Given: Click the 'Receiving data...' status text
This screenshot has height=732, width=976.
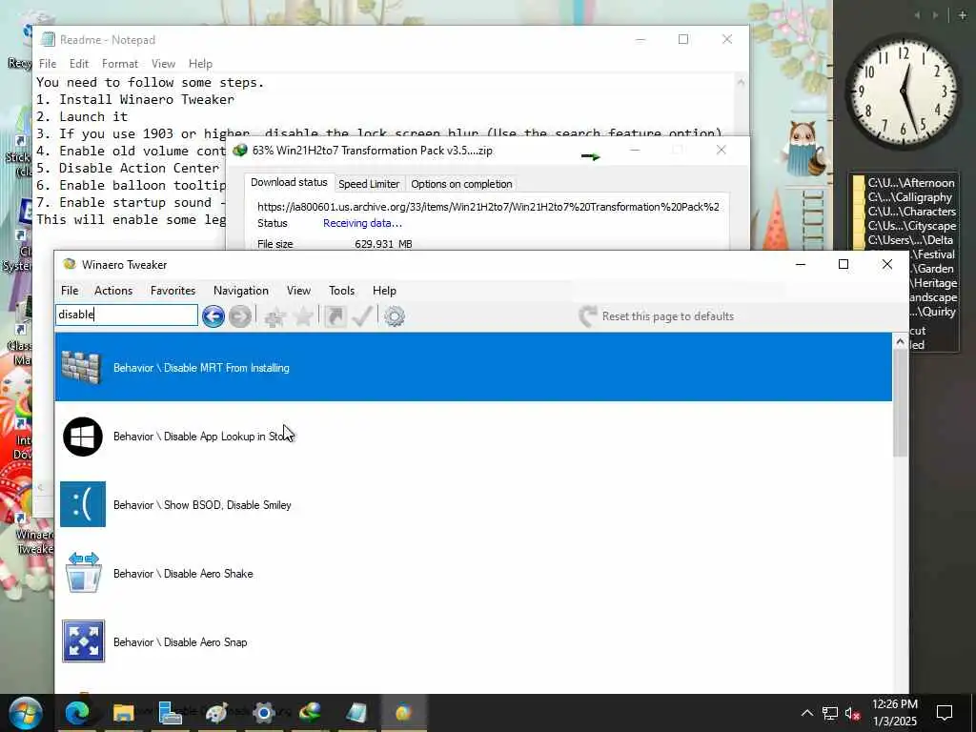Looking at the screenshot, I should coord(362,223).
